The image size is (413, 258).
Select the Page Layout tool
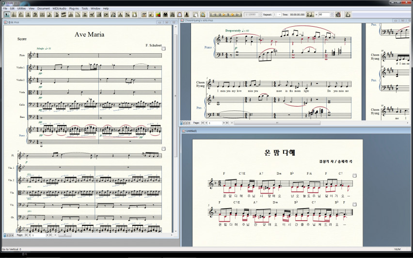coord(135,15)
